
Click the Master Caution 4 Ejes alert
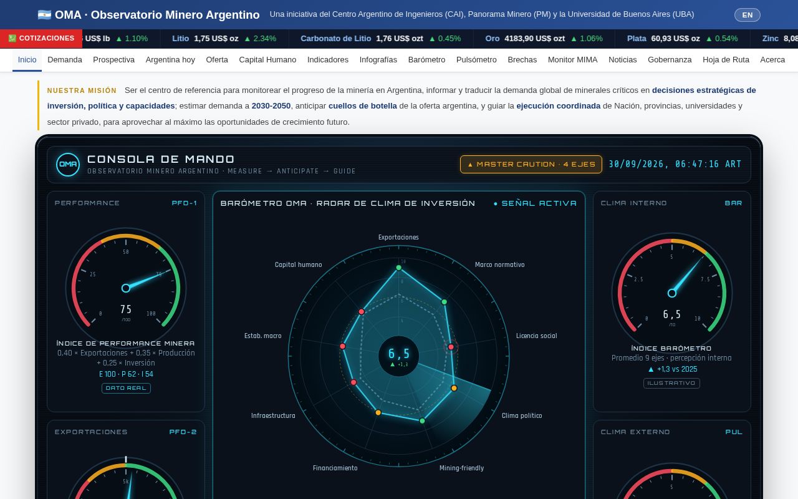pyautogui.click(x=531, y=164)
